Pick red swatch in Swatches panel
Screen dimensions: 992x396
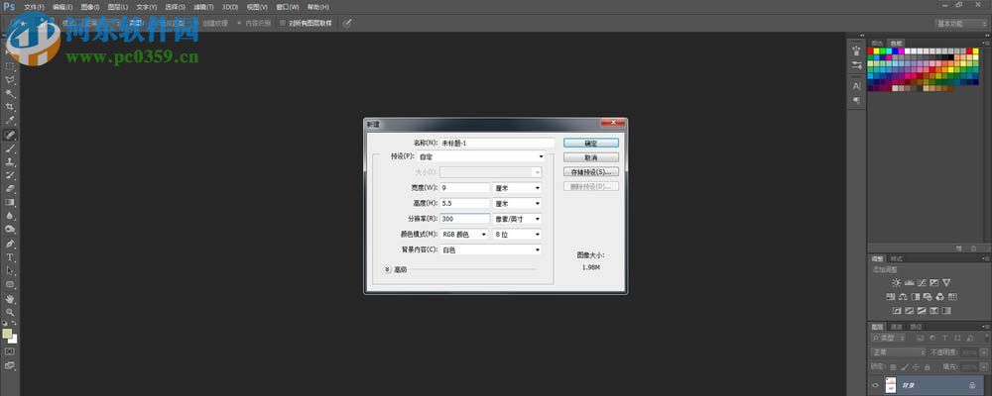click(x=871, y=51)
